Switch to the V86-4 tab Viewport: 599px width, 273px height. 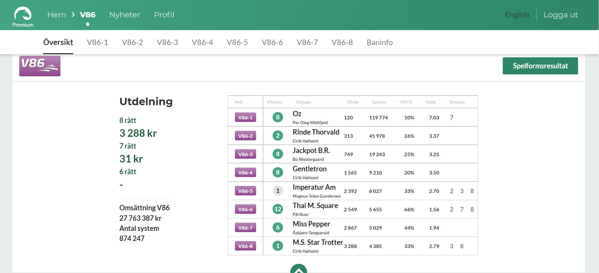[x=202, y=42]
